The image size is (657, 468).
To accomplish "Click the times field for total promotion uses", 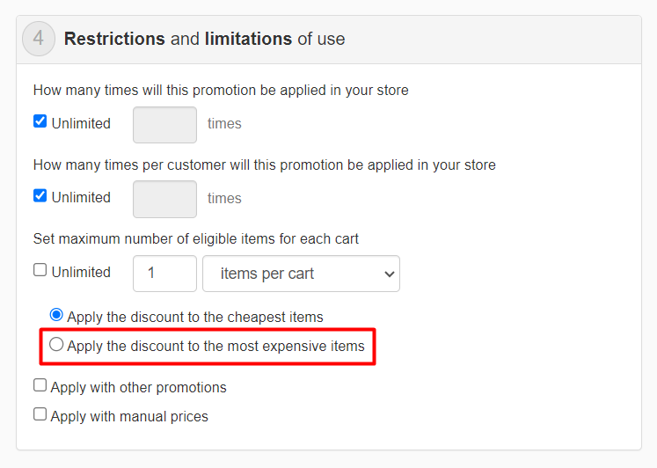I will pyautogui.click(x=164, y=125).
